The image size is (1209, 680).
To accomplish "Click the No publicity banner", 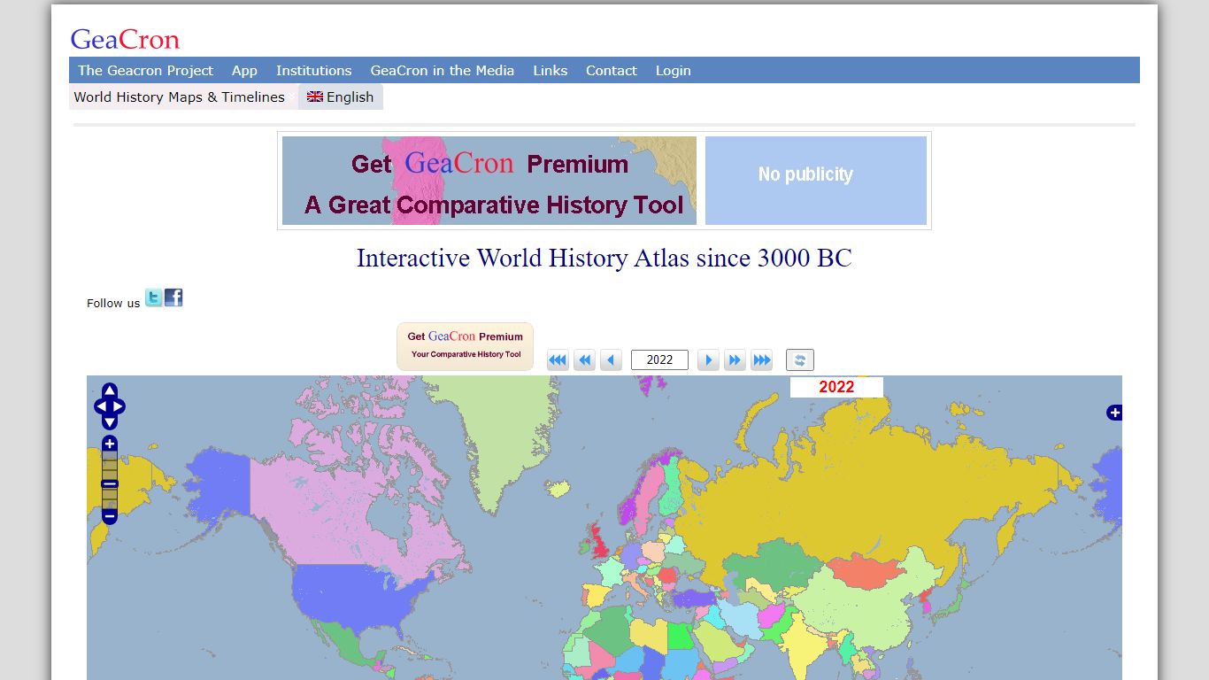I will (816, 181).
